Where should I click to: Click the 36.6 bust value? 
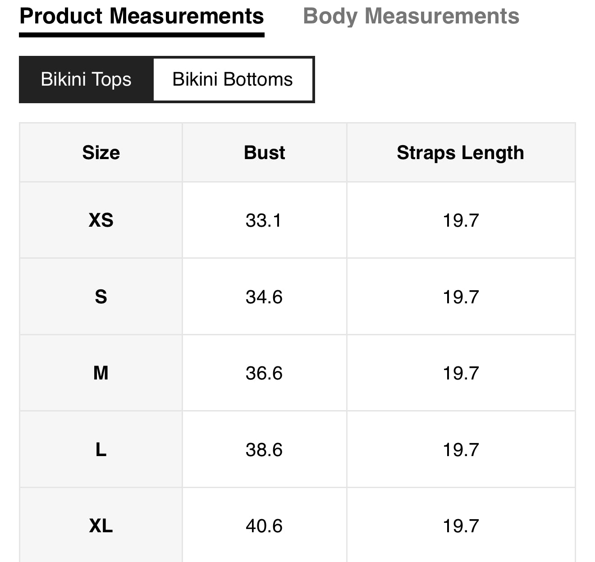(x=264, y=373)
